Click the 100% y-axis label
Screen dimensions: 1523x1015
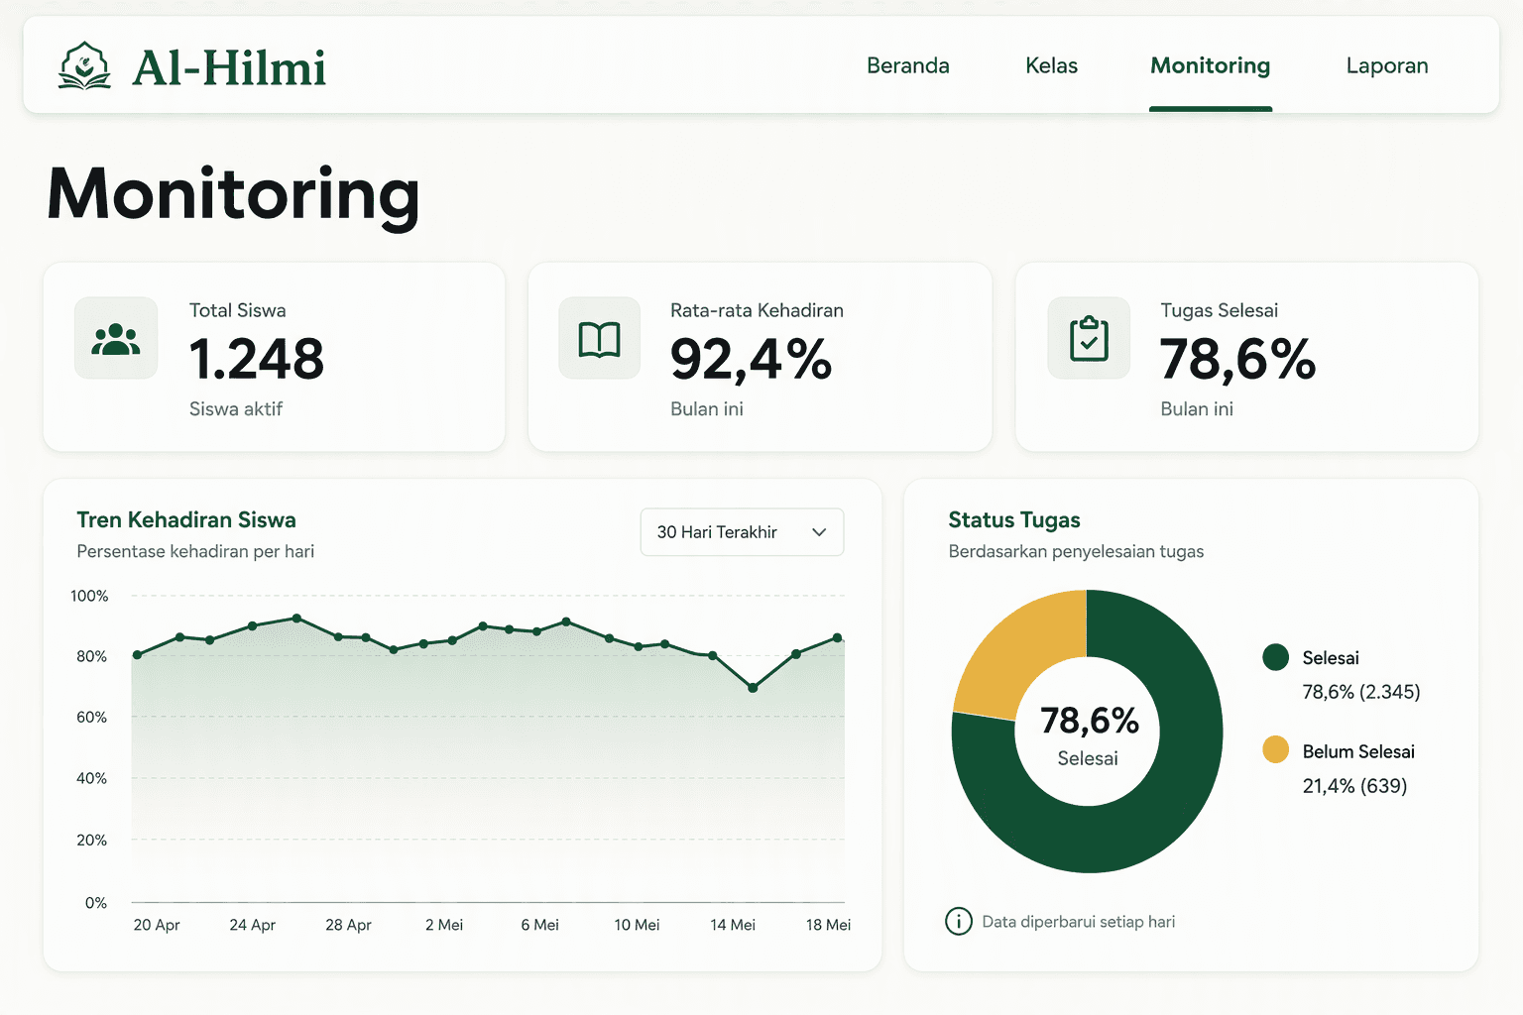89,596
